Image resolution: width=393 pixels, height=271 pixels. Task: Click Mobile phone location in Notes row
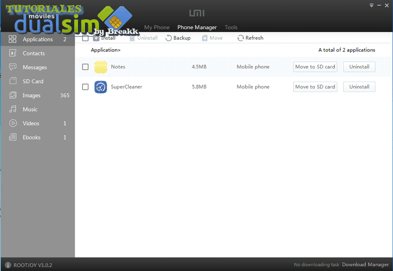(x=253, y=67)
